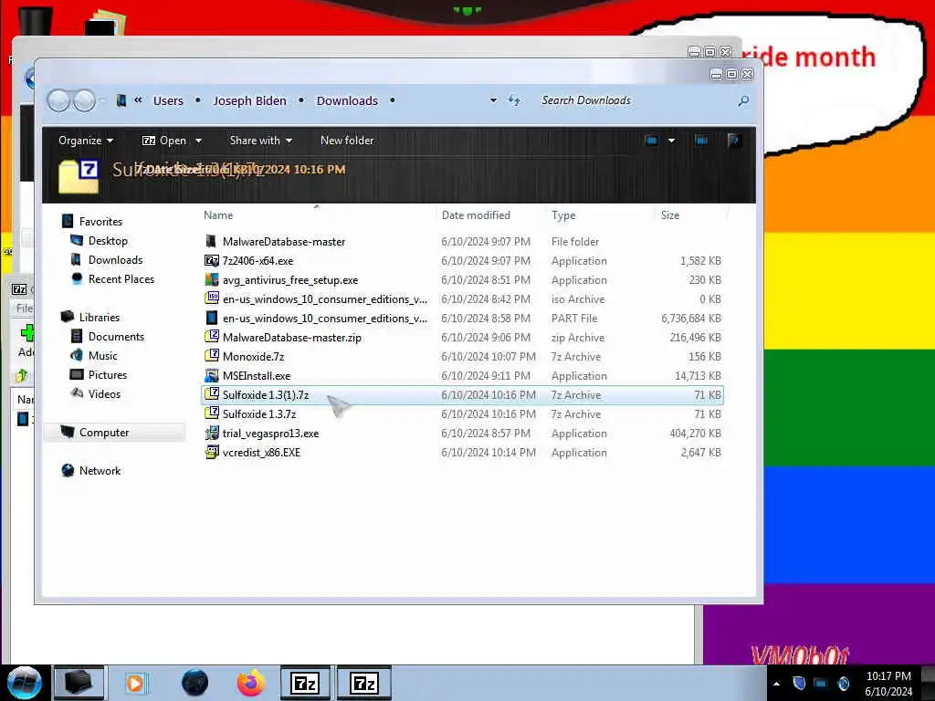Screen dimensions: 935x701
Task: Open the Pictures library
Action: point(108,374)
